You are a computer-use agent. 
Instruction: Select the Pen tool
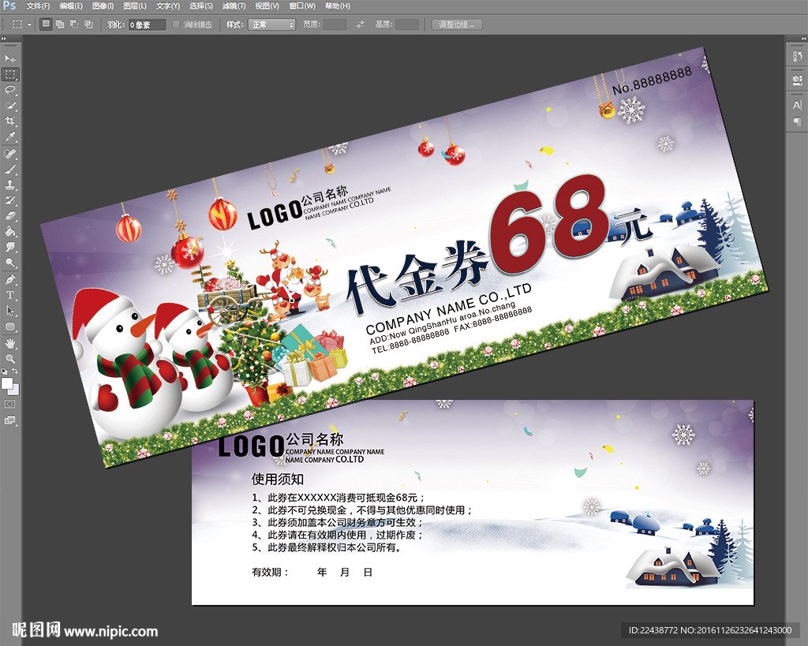click(10, 280)
